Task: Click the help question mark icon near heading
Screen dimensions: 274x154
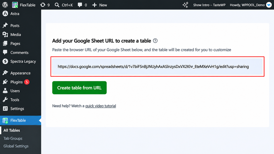Action: [x=155, y=41]
